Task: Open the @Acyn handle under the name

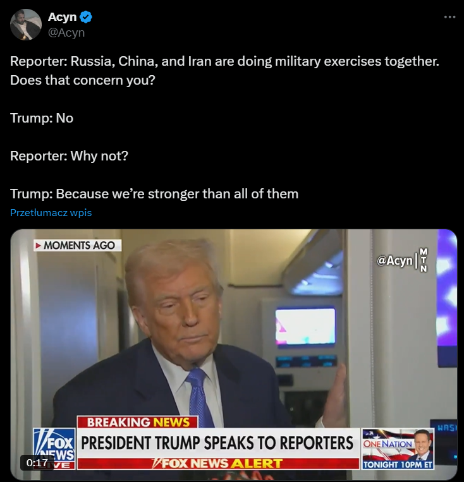Action: [x=66, y=32]
